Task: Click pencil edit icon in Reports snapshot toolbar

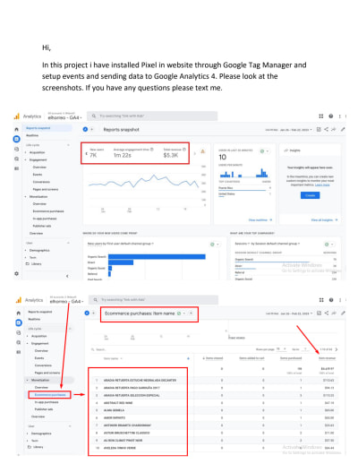Action: coord(343,129)
